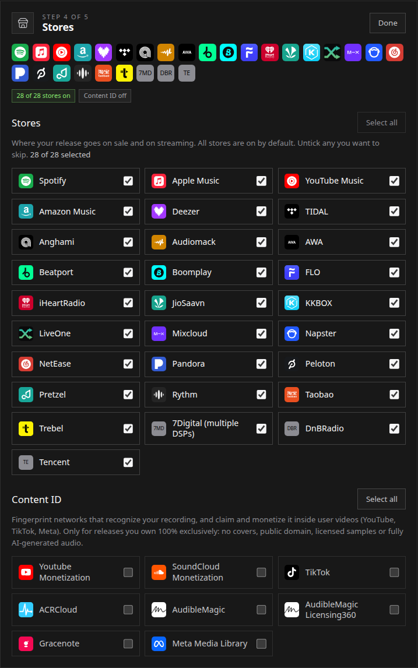Click the TE badge in the top strip
418x668 pixels.
187,73
